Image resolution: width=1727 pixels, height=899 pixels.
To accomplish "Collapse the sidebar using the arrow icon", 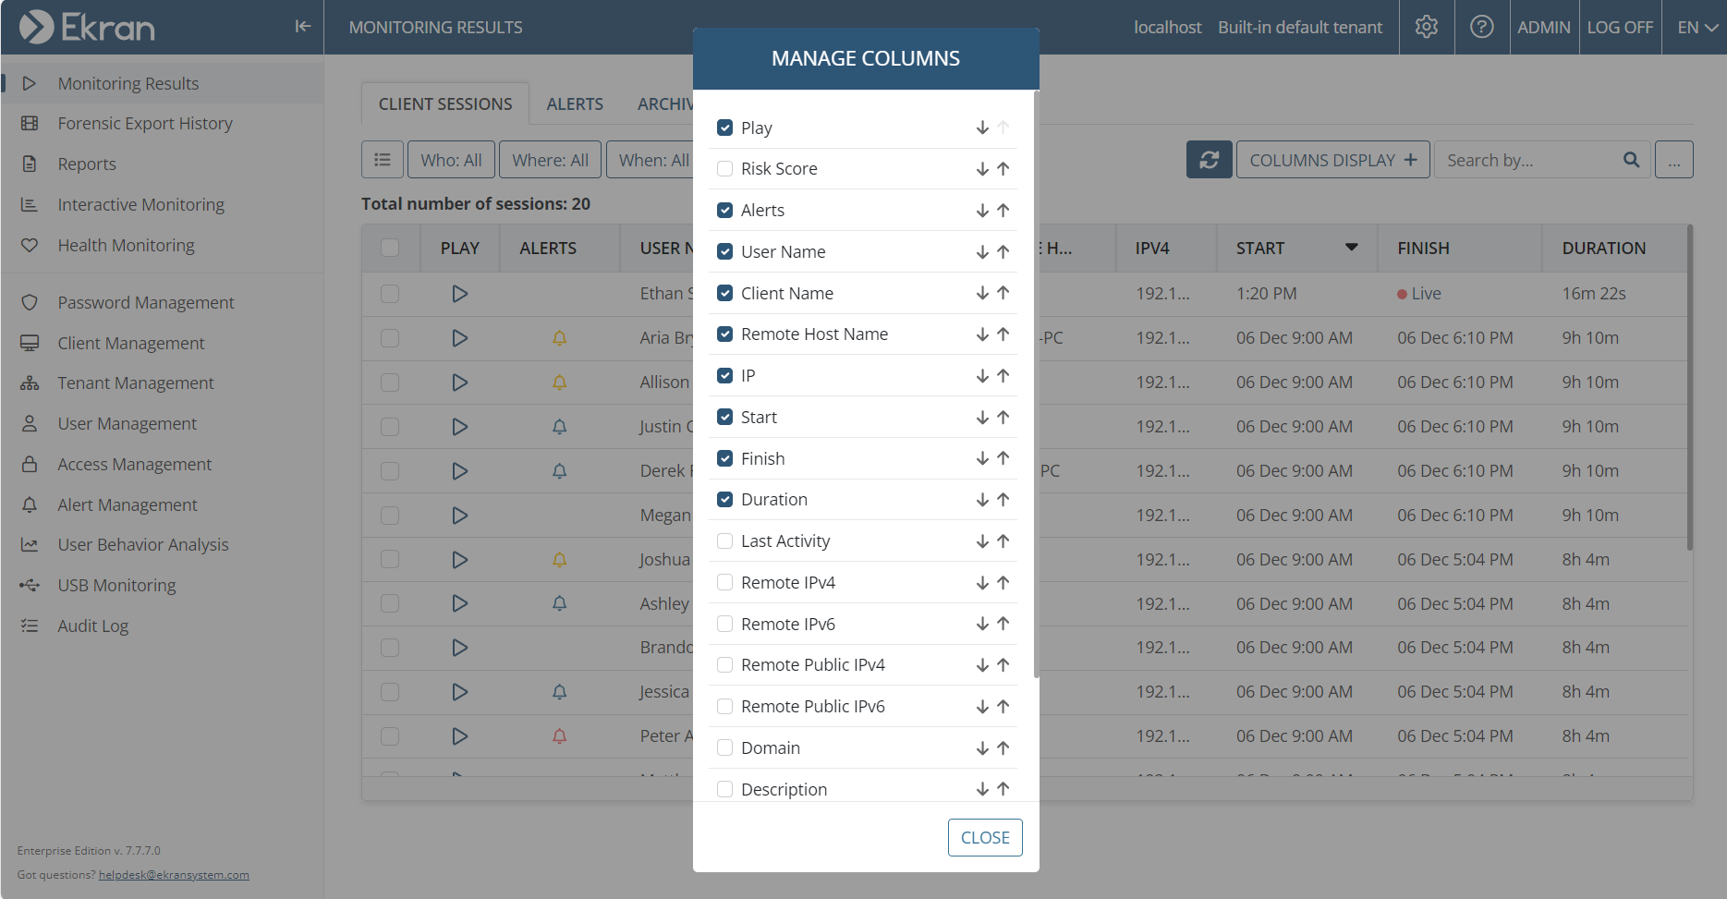I will (302, 27).
